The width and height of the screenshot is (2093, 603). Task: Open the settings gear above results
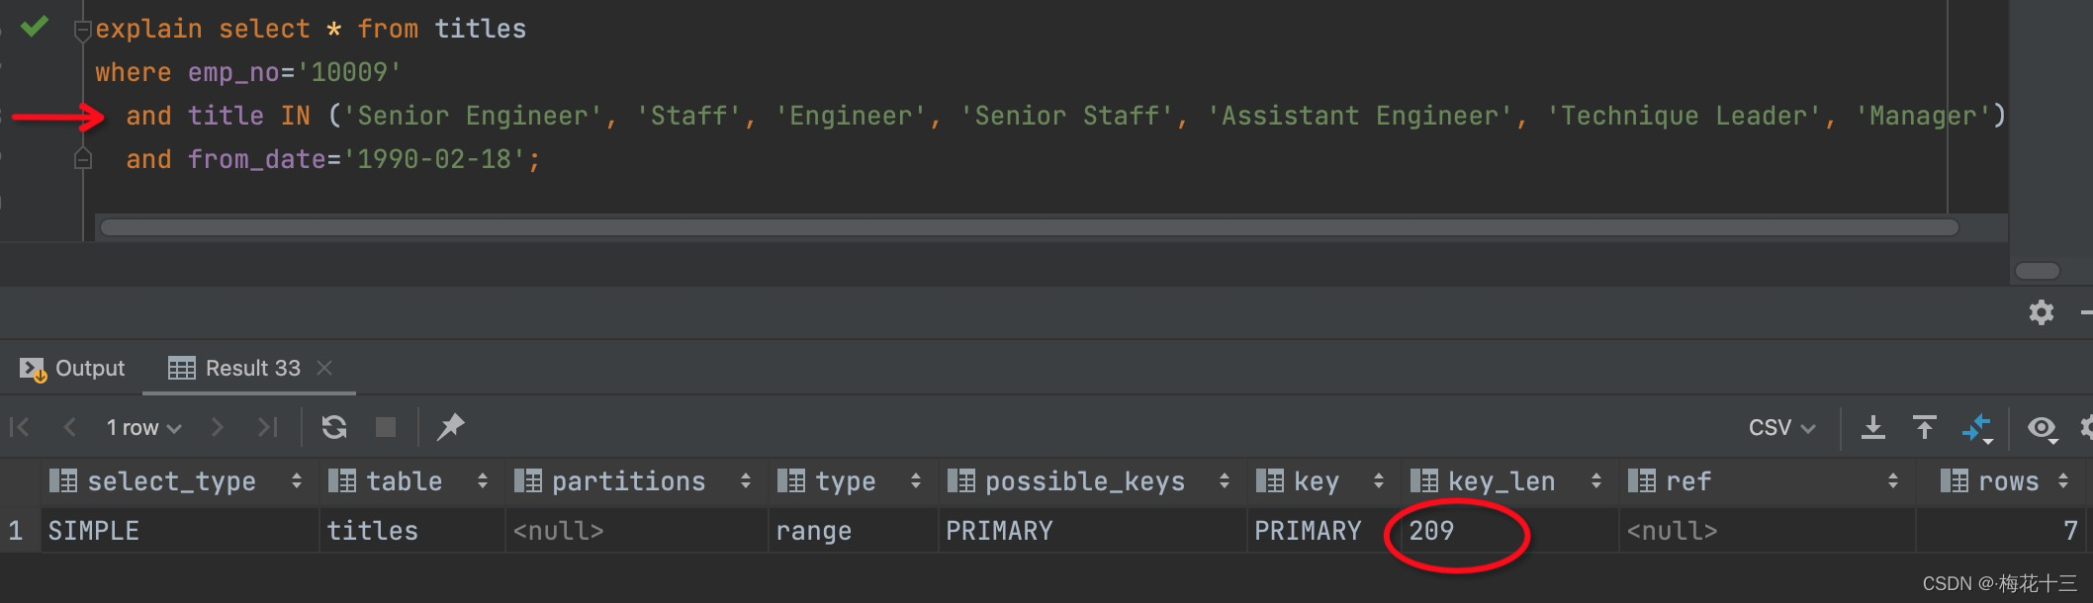(x=2041, y=313)
